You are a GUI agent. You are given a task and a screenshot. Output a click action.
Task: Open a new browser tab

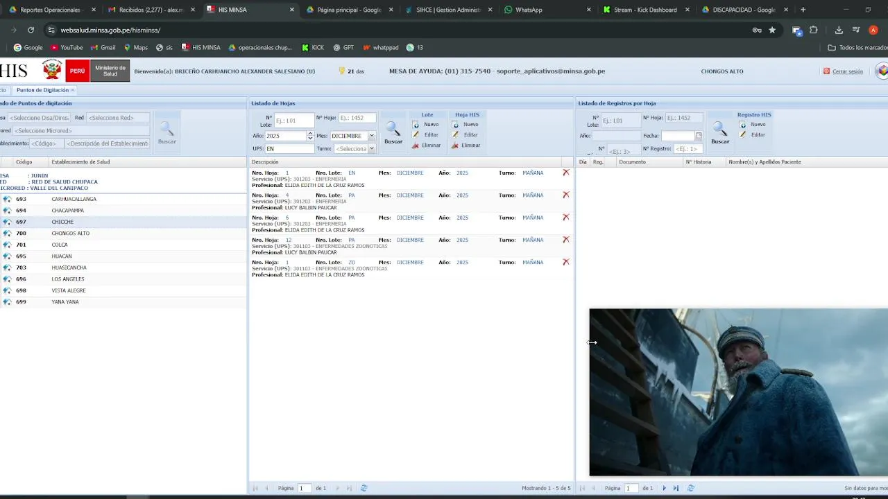click(803, 10)
